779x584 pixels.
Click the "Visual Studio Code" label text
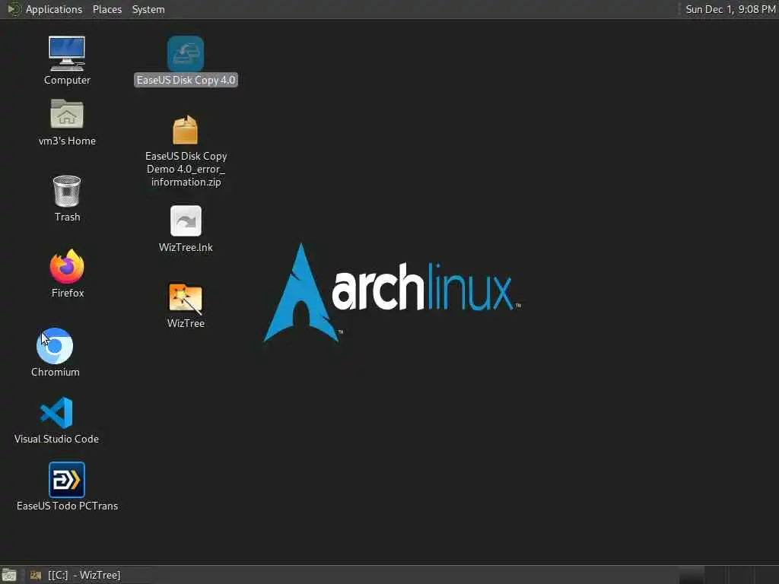(x=56, y=439)
